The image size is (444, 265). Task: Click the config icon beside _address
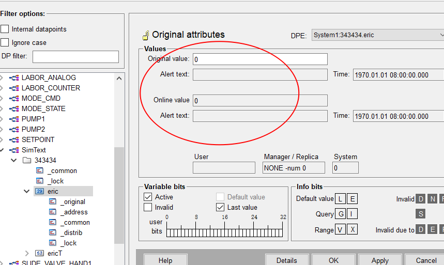[53, 212]
